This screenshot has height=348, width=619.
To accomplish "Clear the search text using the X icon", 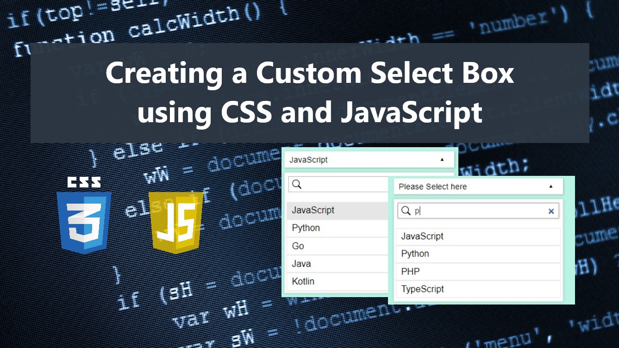I will click(x=551, y=211).
